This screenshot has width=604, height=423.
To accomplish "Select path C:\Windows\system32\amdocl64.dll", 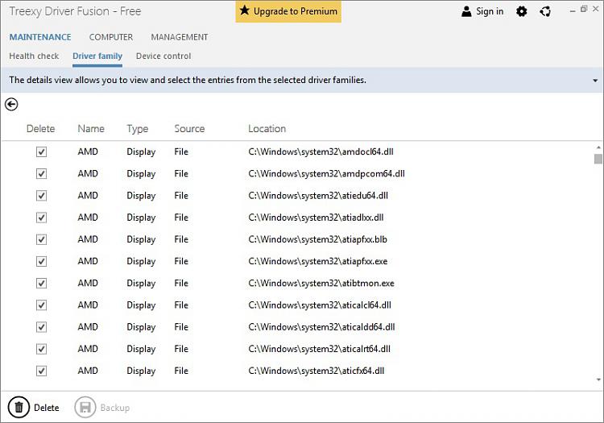I will pyautogui.click(x=321, y=151).
